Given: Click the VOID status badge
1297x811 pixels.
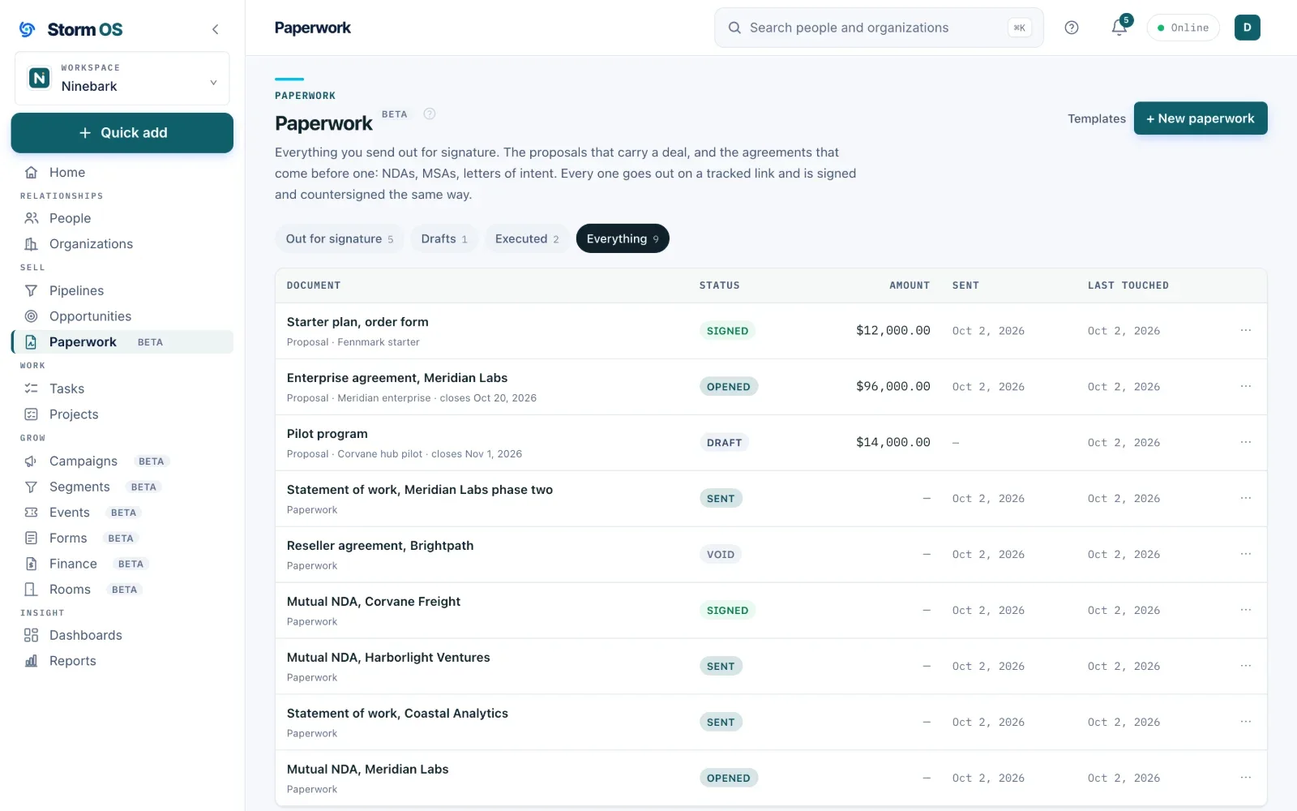Looking at the screenshot, I should pyautogui.click(x=720, y=555).
